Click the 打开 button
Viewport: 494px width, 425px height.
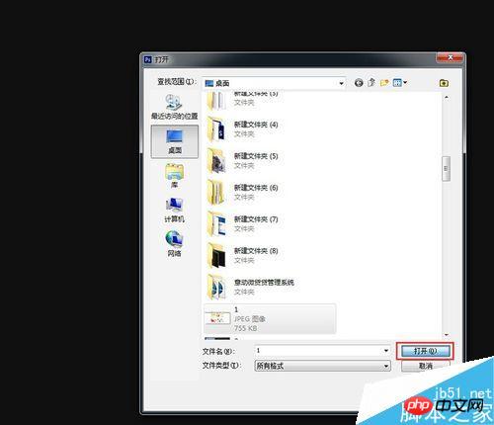click(425, 351)
